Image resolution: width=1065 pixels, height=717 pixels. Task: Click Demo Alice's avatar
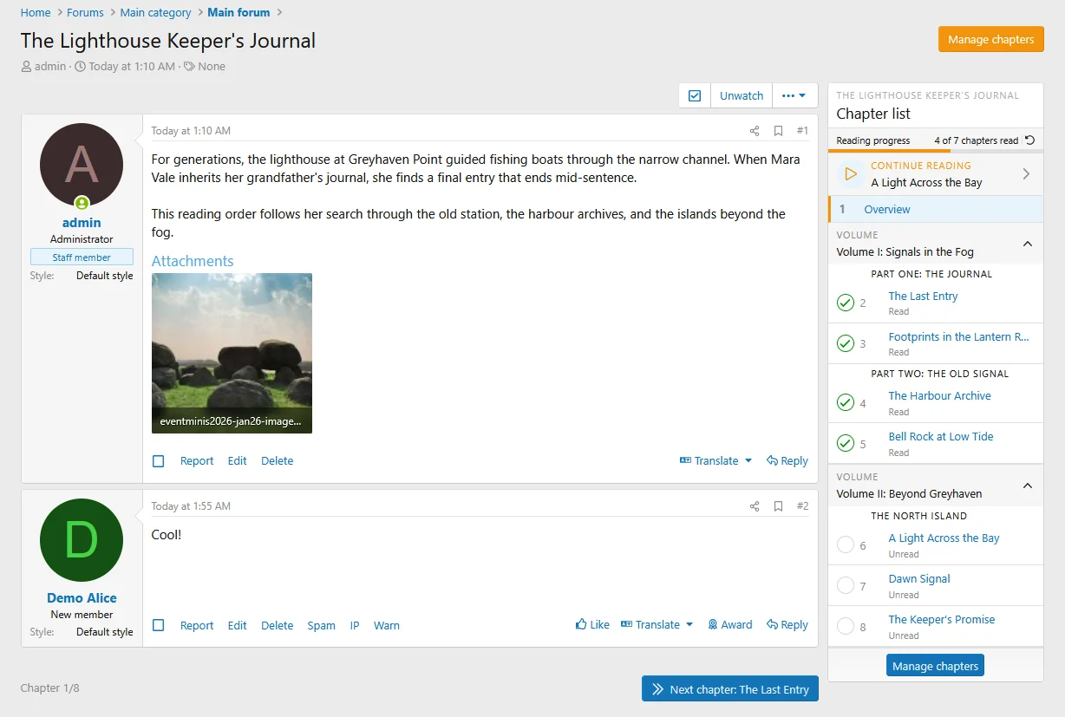pyautogui.click(x=82, y=540)
